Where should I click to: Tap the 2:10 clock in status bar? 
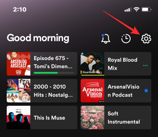point(20,9)
